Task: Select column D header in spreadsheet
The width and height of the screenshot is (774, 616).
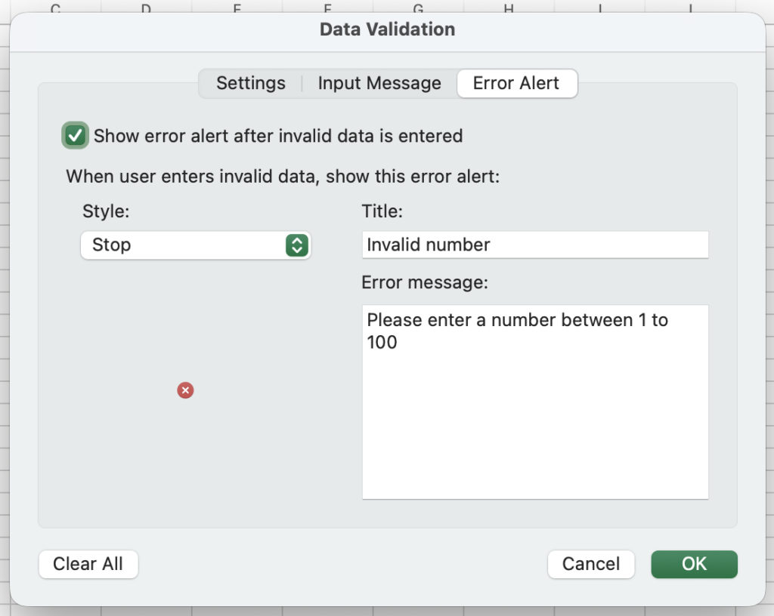Action: pos(146,8)
